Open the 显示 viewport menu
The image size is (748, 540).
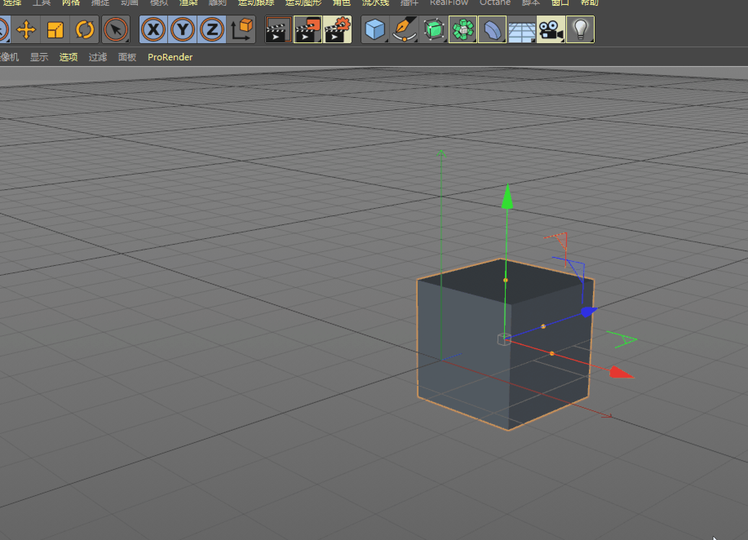(x=39, y=57)
